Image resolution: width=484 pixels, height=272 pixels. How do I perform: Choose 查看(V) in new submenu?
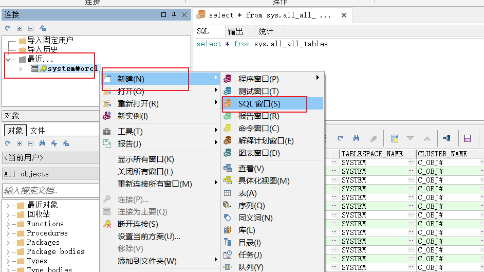272,169
